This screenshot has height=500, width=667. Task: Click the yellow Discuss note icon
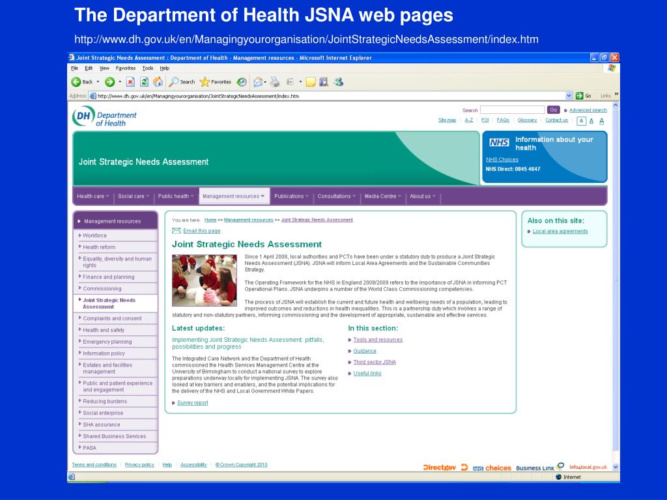coord(311,81)
